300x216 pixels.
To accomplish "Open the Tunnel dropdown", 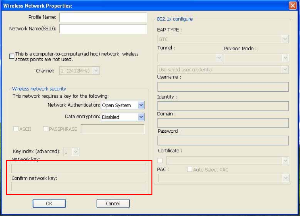I will click(x=190, y=58).
